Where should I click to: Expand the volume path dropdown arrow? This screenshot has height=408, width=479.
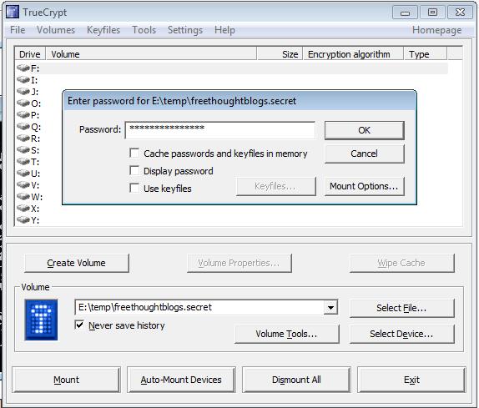[330, 307]
